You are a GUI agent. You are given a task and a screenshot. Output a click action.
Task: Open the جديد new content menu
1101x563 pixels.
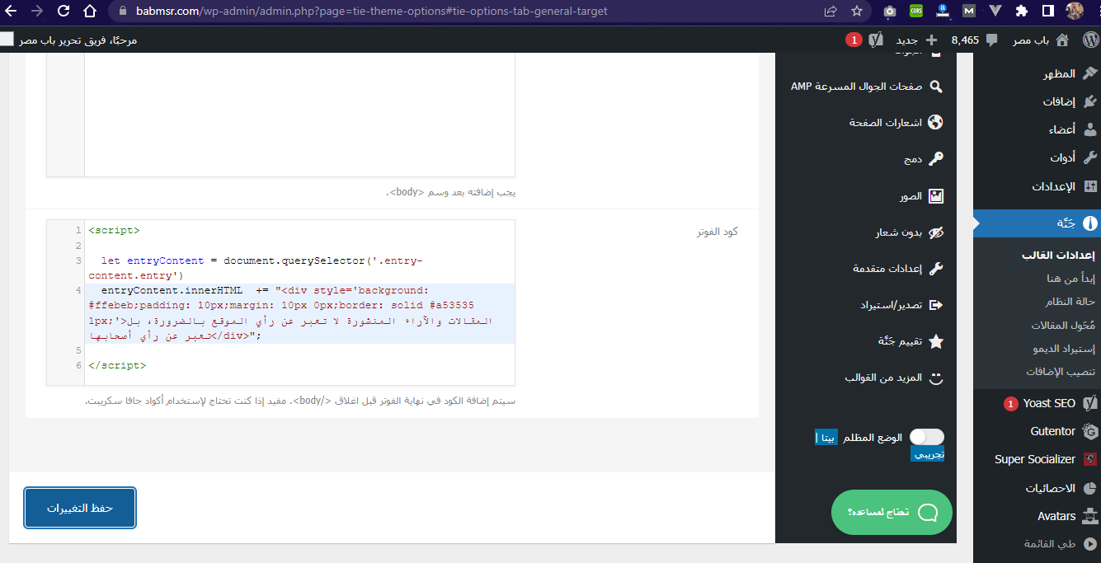click(916, 40)
